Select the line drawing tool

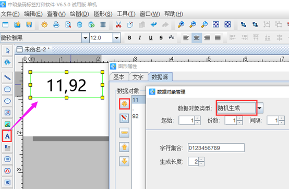coord(7,77)
